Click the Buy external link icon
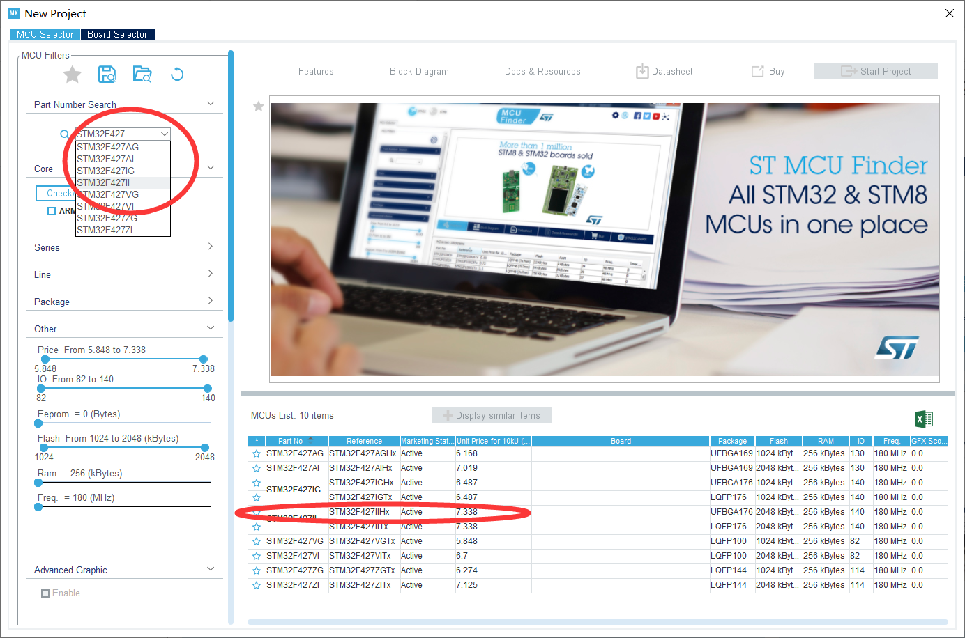Viewport: 965px width, 638px height. pyautogui.click(x=758, y=71)
